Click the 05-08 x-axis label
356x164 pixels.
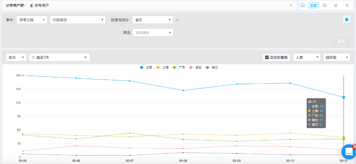click(183, 161)
